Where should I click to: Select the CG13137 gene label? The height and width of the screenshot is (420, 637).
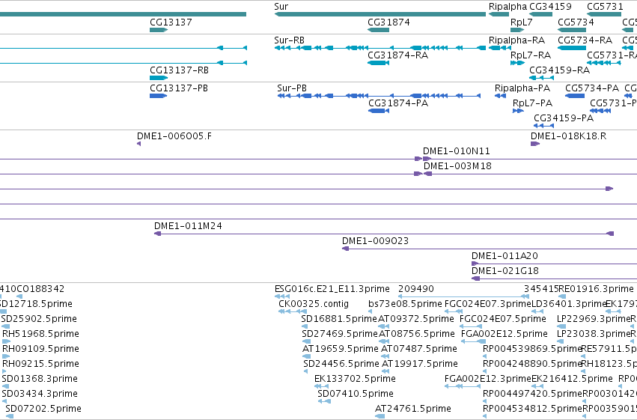(171, 22)
